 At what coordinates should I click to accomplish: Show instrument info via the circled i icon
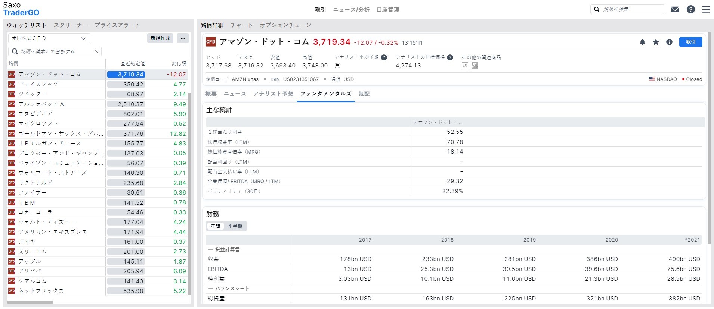(669, 42)
